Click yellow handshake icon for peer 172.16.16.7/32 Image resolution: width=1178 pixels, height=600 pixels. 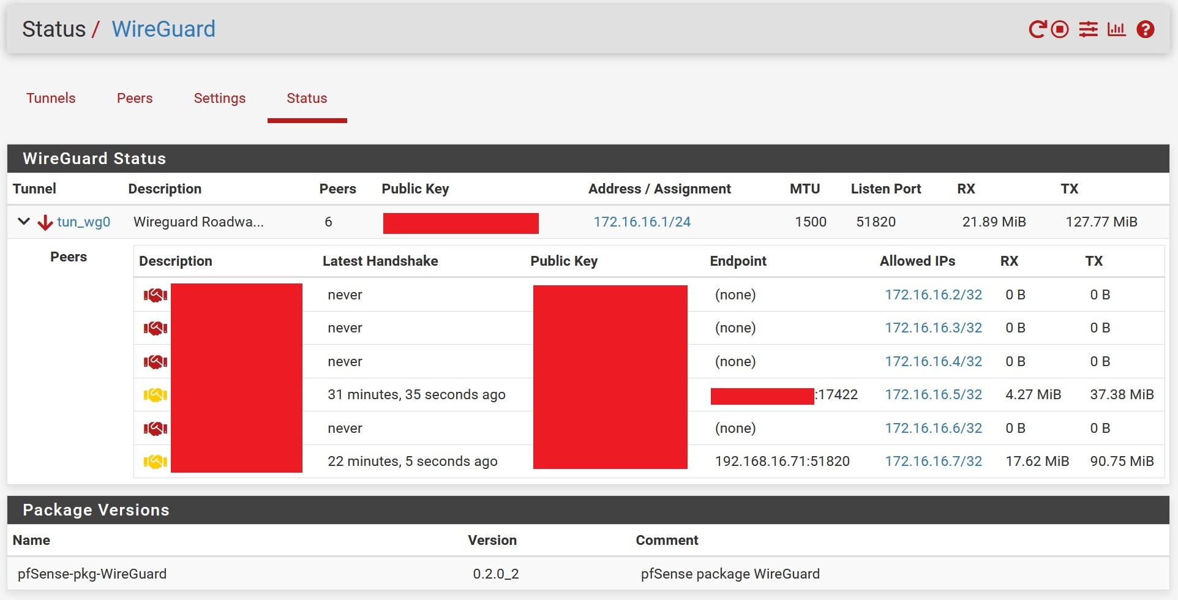tap(156, 462)
